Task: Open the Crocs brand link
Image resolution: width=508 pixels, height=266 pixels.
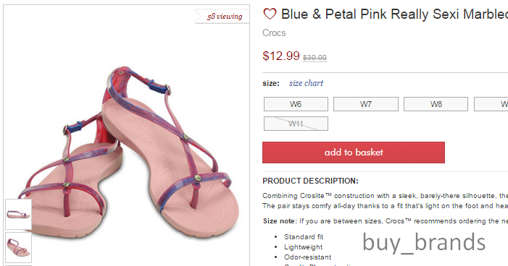Action: coord(274,33)
